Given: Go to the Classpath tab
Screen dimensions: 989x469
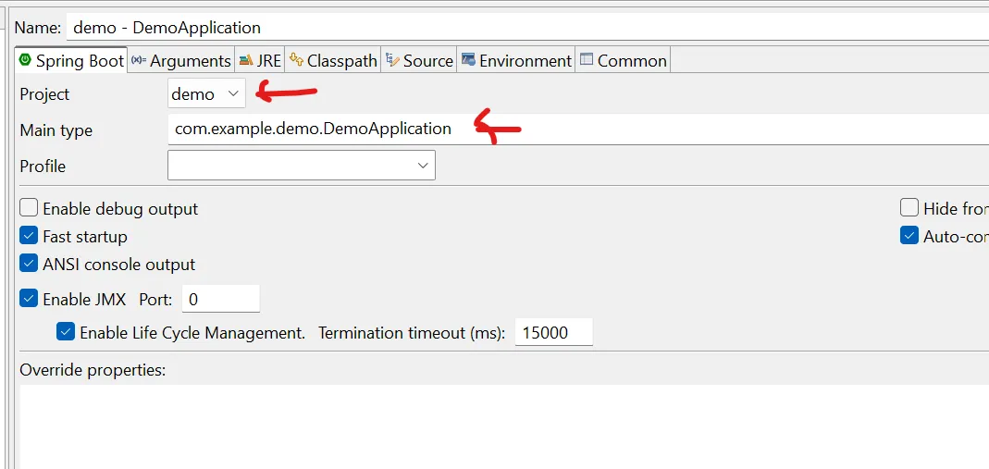Looking at the screenshot, I should [333, 60].
